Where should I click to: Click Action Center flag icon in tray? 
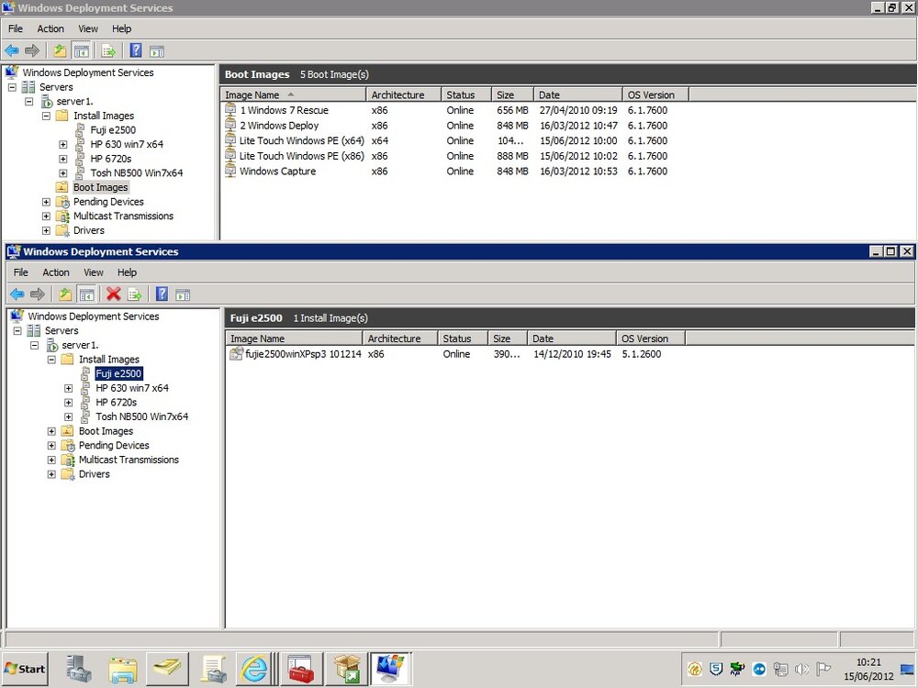tap(823, 669)
